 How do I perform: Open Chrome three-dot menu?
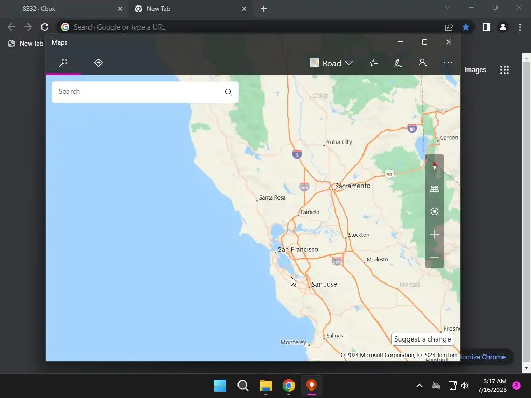click(520, 27)
